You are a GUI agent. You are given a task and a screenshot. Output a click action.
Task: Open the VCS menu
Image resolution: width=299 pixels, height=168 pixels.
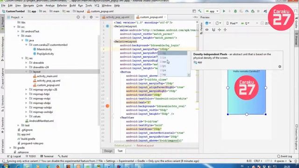pyautogui.click(x=97, y=6)
